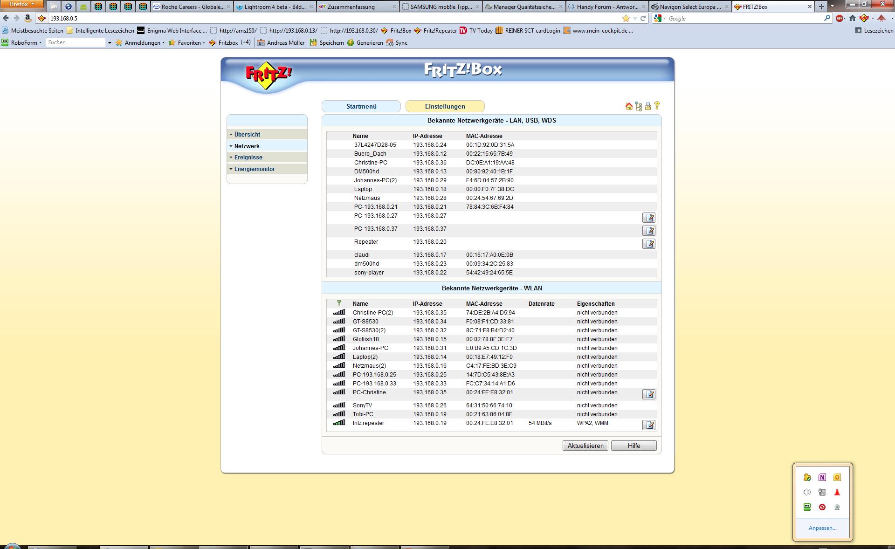Open the yellow question mark help icon
This screenshot has width=895, height=549.
[x=657, y=106]
